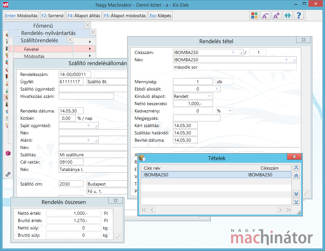Open the Kiinduló állapot dropdown

click(209, 96)
